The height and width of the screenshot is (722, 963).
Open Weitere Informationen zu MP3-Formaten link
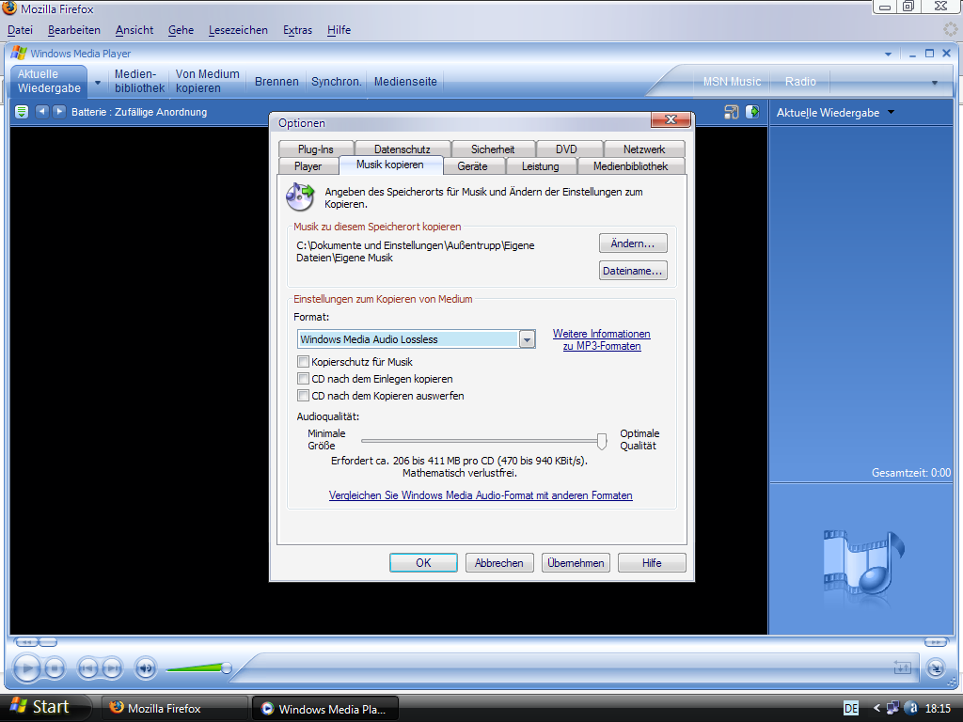pyautogui.click(x=601, y=339)
